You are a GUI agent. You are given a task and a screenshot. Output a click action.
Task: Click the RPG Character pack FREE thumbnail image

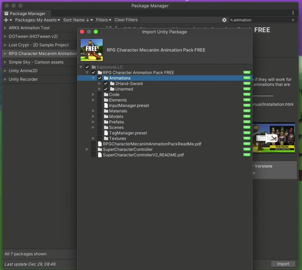pos(92,50)
